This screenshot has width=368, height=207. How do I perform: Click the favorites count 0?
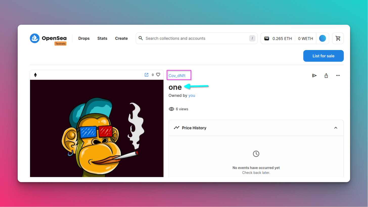tap(153, 75)
